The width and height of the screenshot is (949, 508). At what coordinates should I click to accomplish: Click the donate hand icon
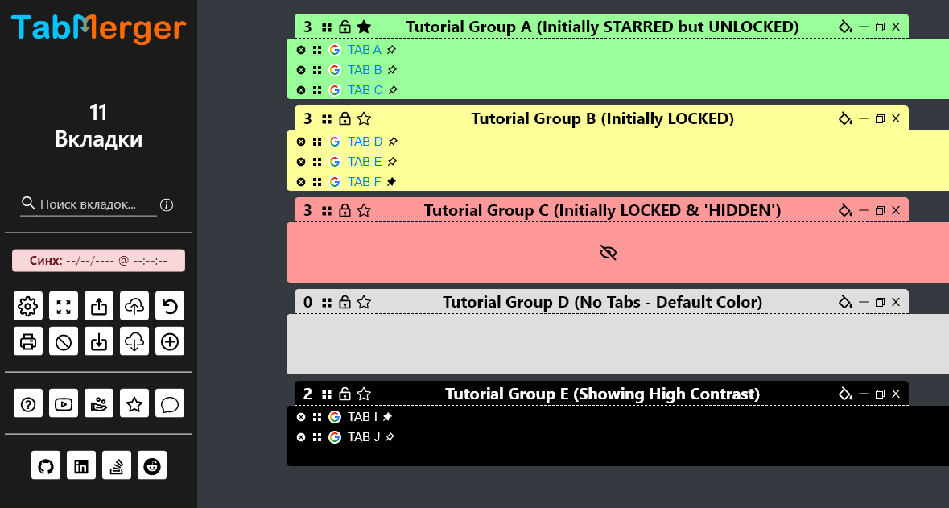(x=99, y=403)
